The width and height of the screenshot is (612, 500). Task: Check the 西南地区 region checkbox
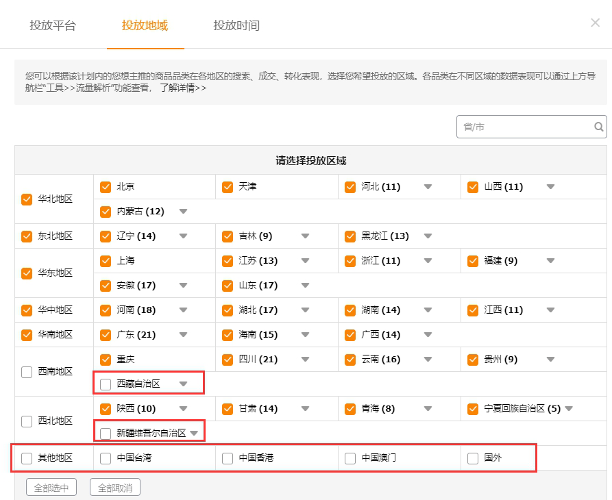click(x=27, y=372)
